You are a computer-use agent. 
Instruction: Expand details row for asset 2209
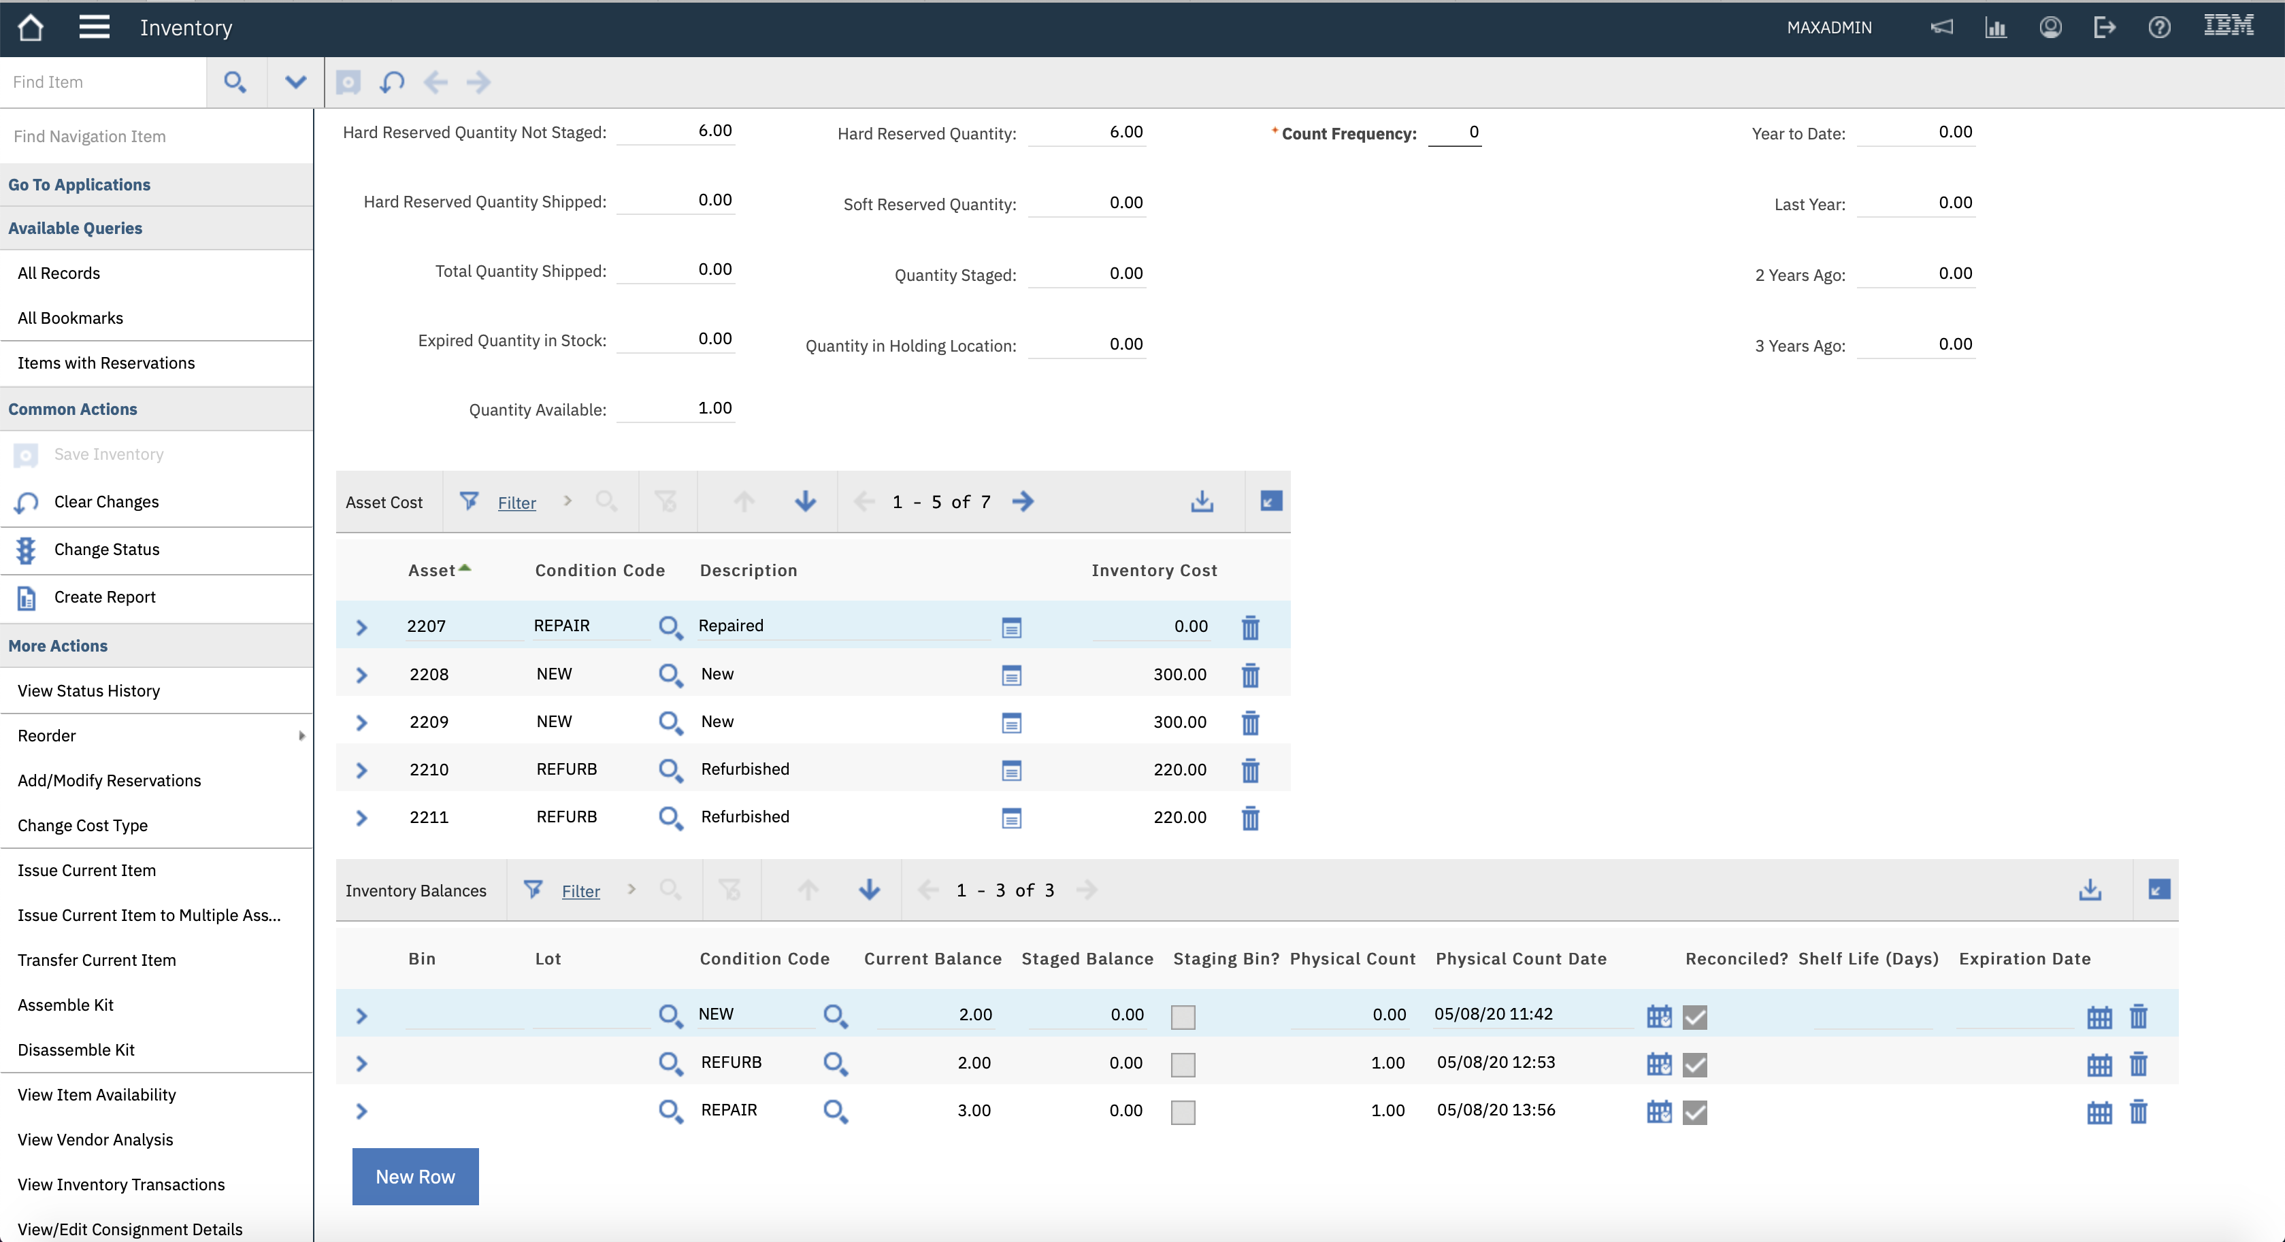361,722
